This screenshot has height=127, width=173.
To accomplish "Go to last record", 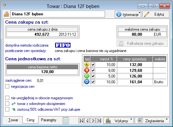I will pos(99,121).
